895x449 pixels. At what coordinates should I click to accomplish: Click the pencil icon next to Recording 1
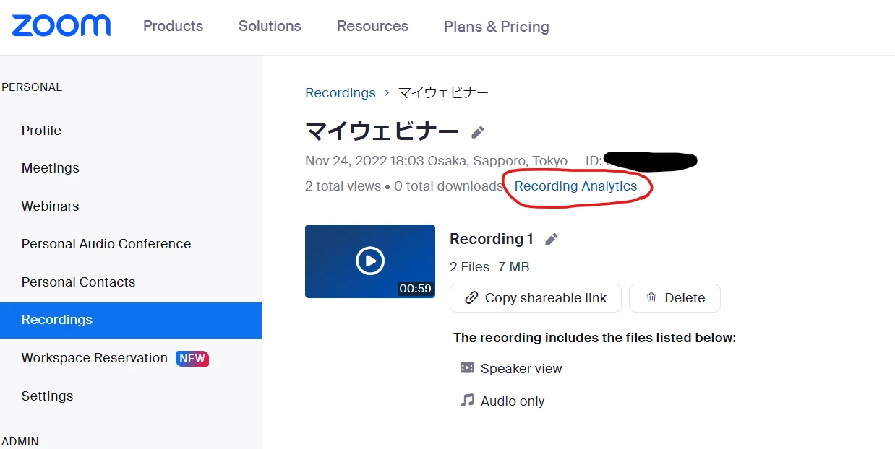(x=552, y=240)
